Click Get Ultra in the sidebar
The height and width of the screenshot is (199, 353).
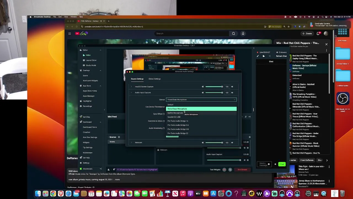tap(86, 117)
